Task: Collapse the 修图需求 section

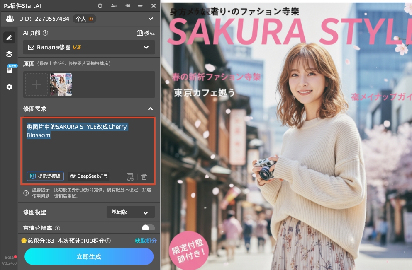Action: 150,109
